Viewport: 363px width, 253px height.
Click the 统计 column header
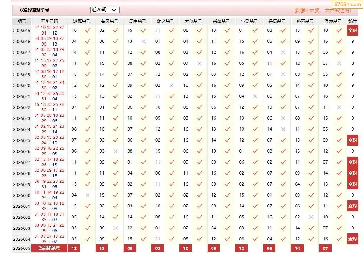click(x=352, y=21)
